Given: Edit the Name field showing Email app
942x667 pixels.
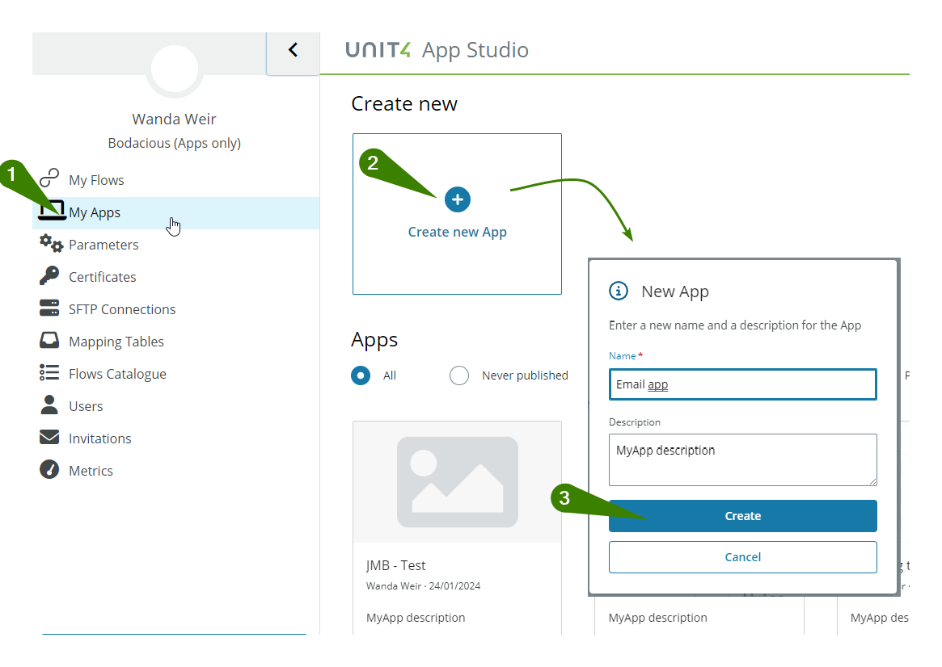Looking at the screenshot, I should point(742,384).
